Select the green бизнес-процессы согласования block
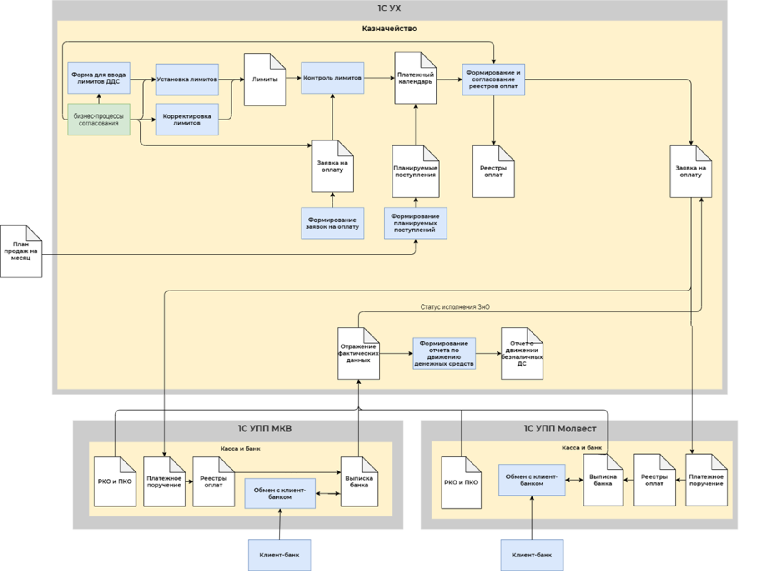 pos(99,120)
